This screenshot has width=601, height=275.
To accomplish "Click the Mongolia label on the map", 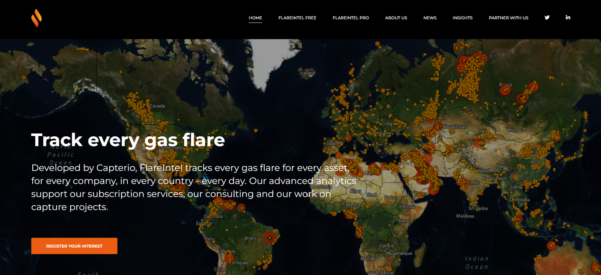I will pos(516,130).
